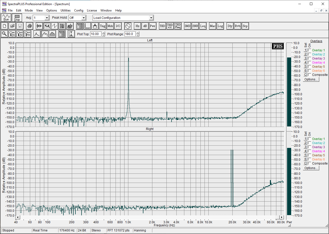Click the IMD toolbar button
The height and width of the screenshot is (234, 329).
point(188,26)
